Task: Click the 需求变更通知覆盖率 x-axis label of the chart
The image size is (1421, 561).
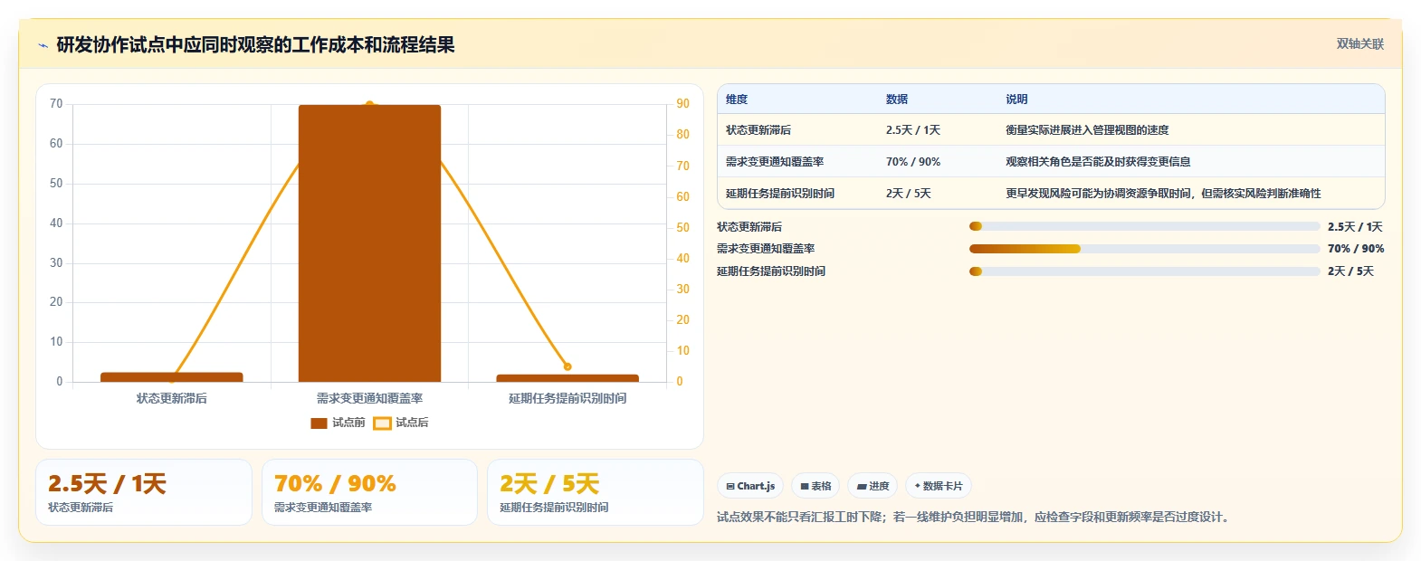Action: (x=369, y=398)
